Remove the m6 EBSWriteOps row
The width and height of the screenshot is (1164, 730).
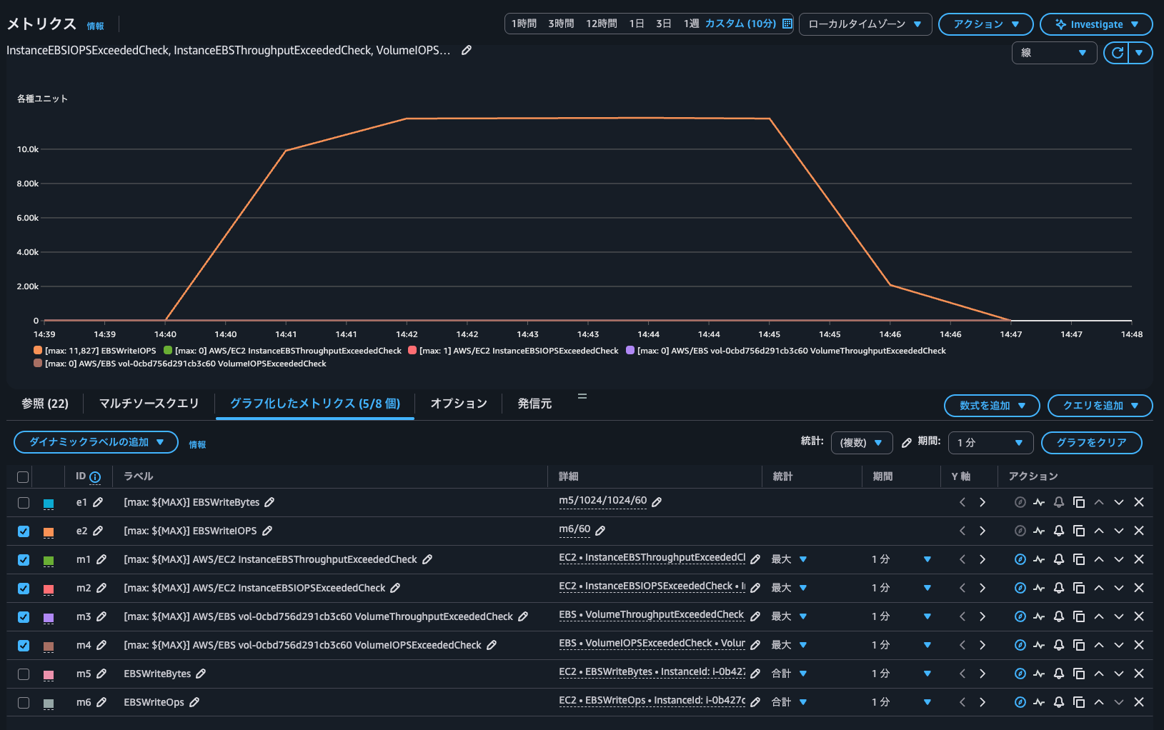tap(1139, 702)
